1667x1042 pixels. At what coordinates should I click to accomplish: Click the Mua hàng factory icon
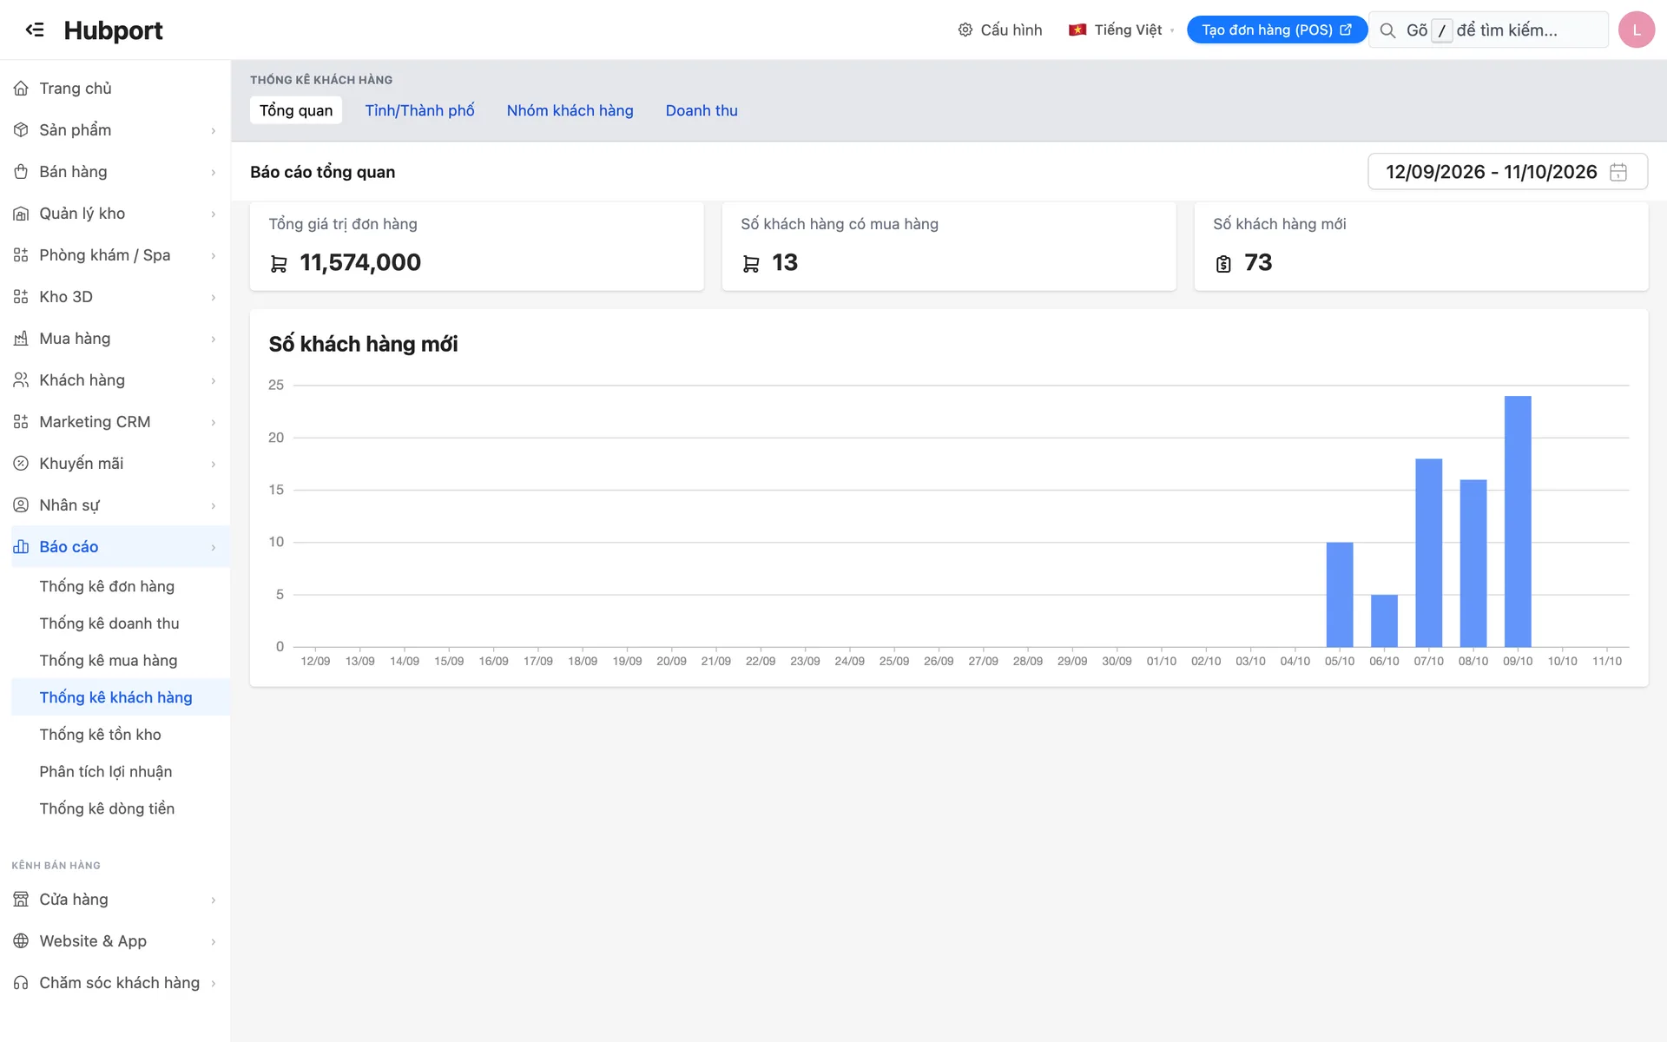[21, 339]
